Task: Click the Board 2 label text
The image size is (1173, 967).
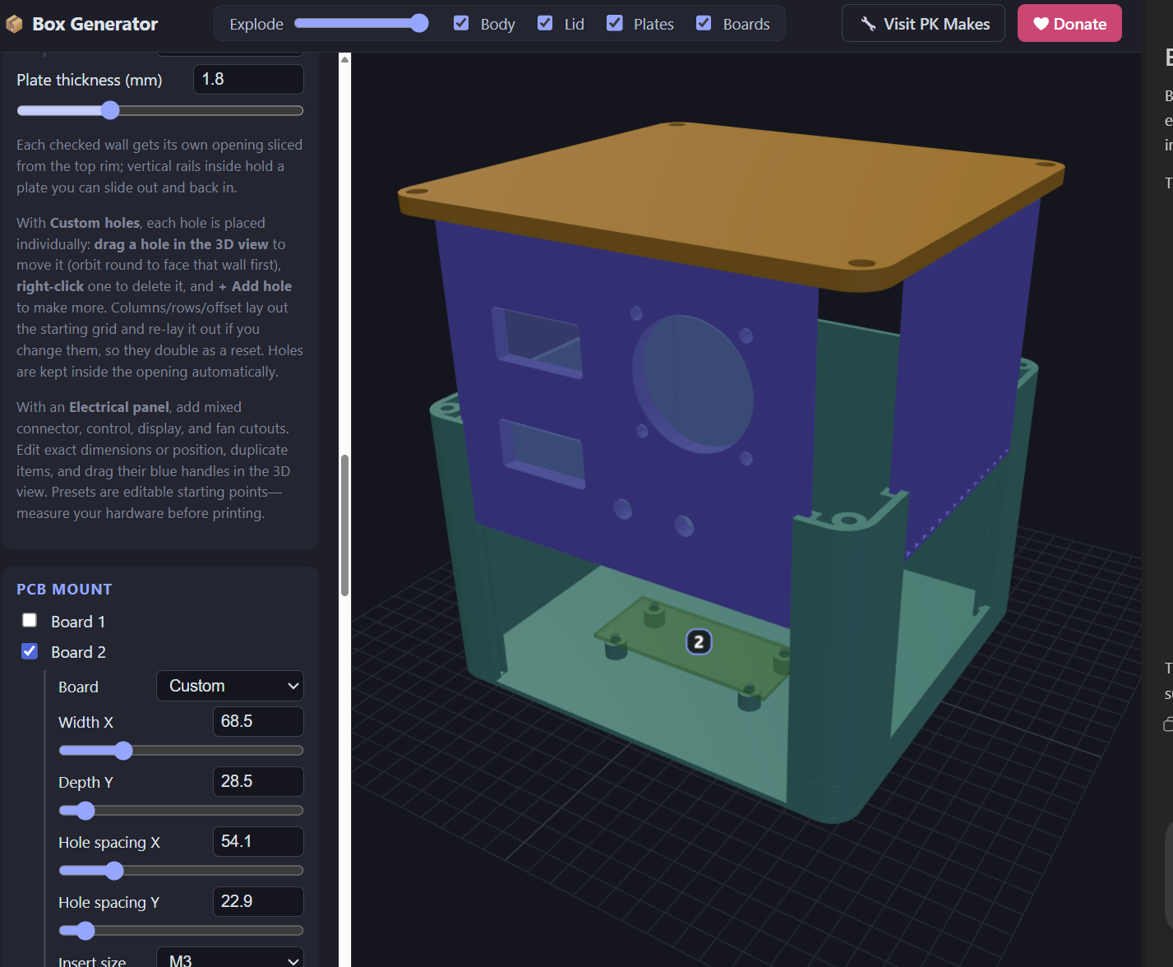Action: tap(78, 652)
